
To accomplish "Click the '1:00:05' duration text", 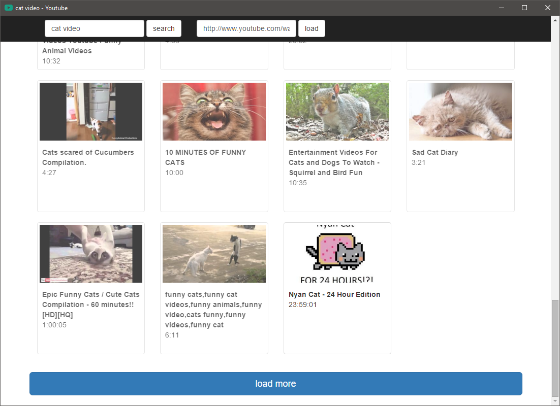I will coord(54,325).
